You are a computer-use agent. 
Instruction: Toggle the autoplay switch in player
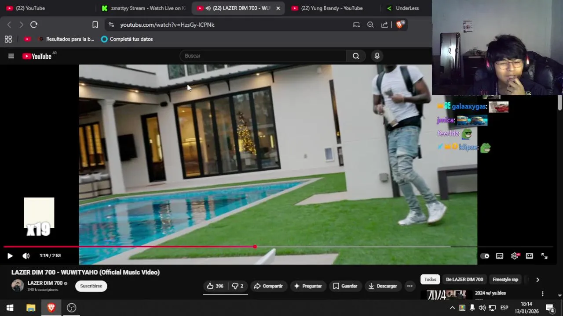485,256
